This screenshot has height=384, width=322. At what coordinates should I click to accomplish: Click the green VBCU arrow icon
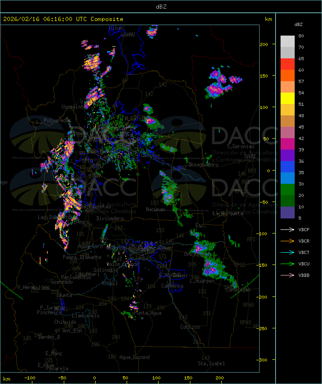point(287,264)
